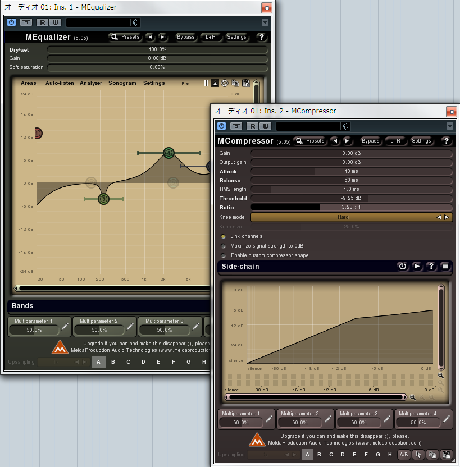Click the arrow pointer icon in MCompressor footer
460x467 pixels.
click(418, 455)
